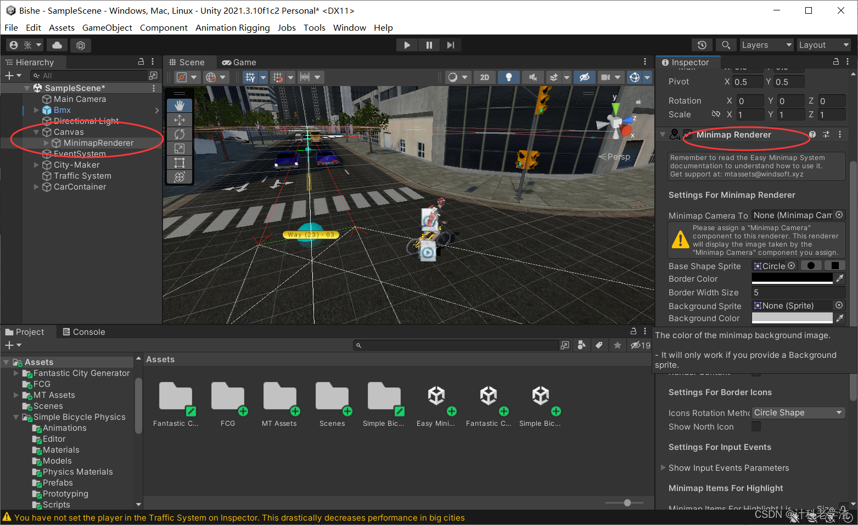The image size is (858, 525).
Task: Expand CarContainer in Hierarchy
Action: (37, 187)
